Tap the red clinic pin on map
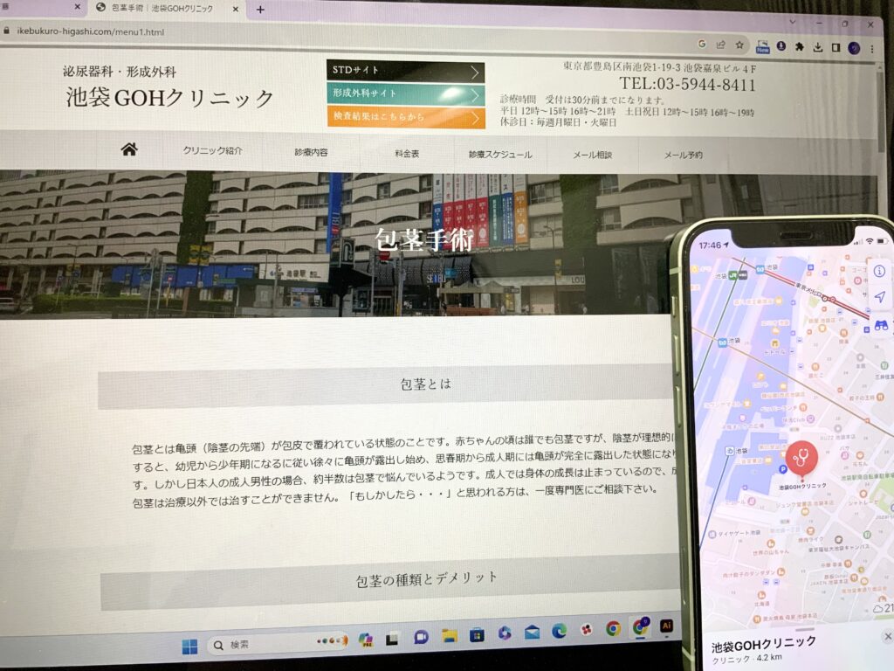The height and width of the screenshot is (671, 894). [x=801, y=457]
